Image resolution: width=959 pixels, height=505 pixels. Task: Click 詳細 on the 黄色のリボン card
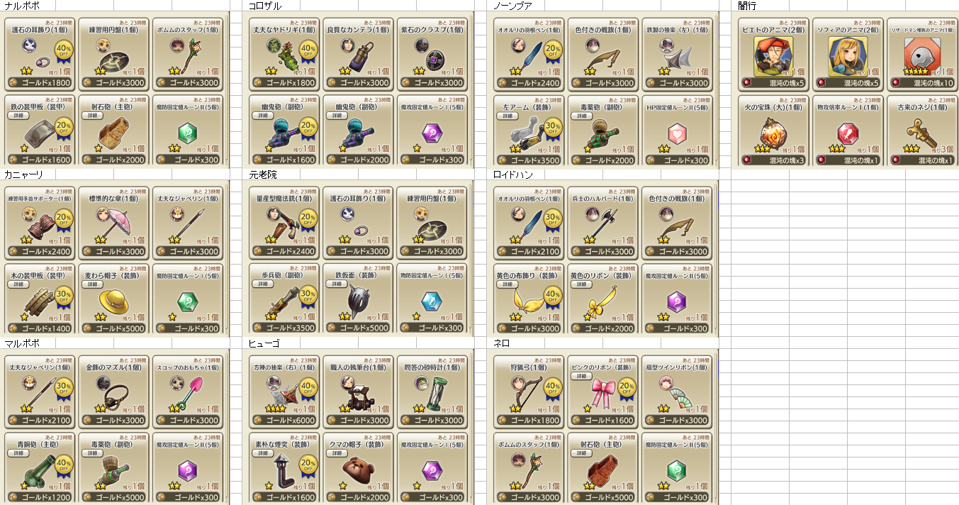pos(582,284)
